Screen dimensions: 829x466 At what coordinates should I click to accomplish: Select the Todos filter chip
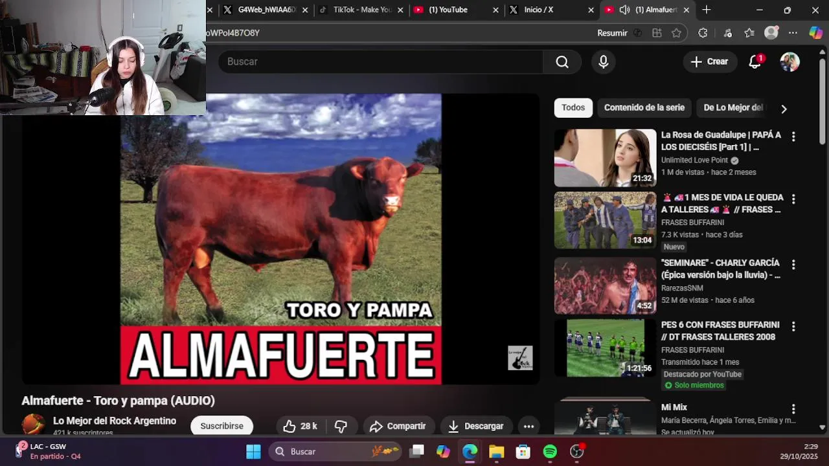point(573,108)
